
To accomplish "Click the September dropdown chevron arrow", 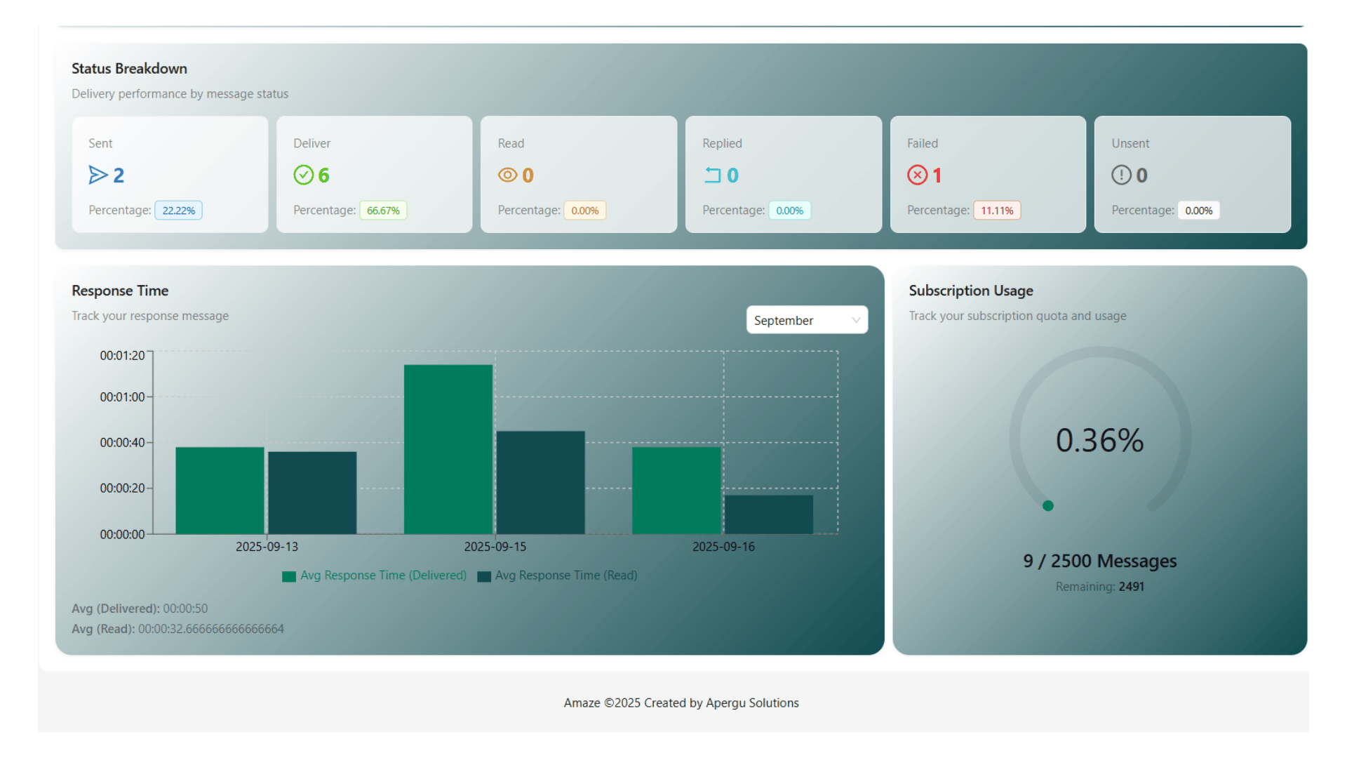I will point(856,320).
